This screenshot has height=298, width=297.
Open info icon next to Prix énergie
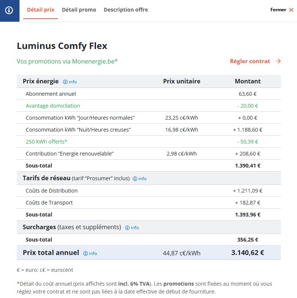point(65,82)
